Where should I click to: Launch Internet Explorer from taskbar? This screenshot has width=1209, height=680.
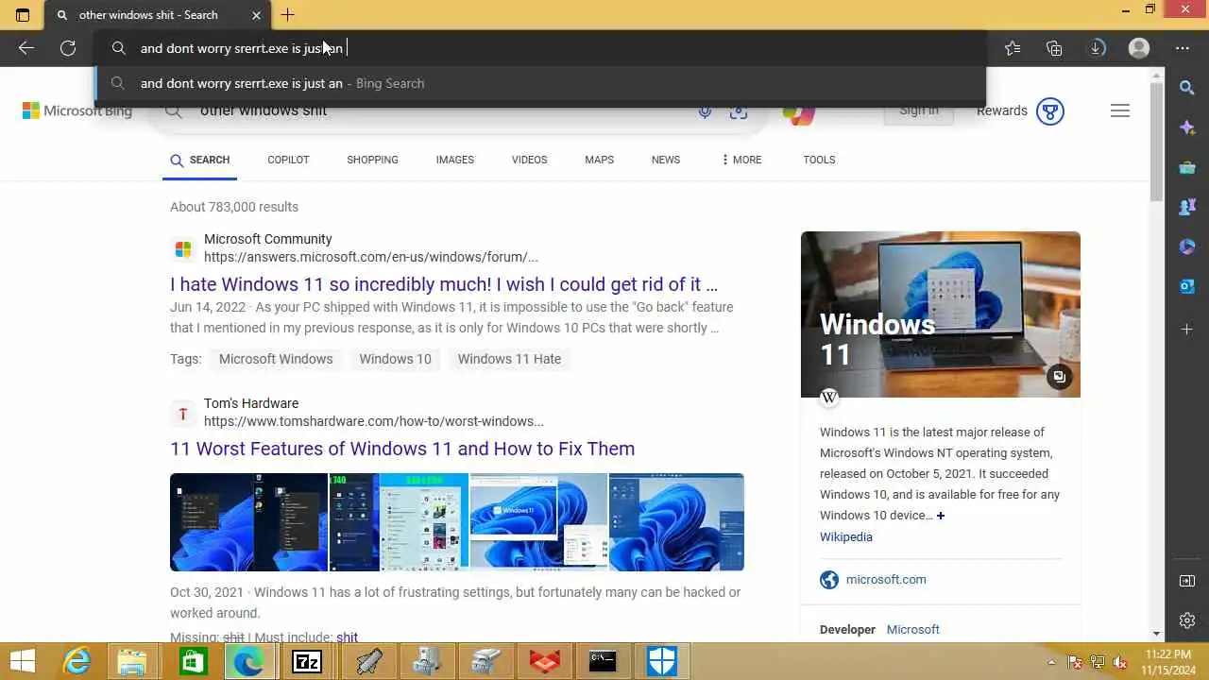(x=77, y=661)
